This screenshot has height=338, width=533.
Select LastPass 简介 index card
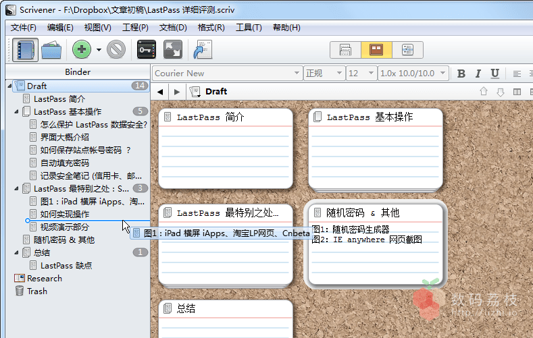(226, 148)
